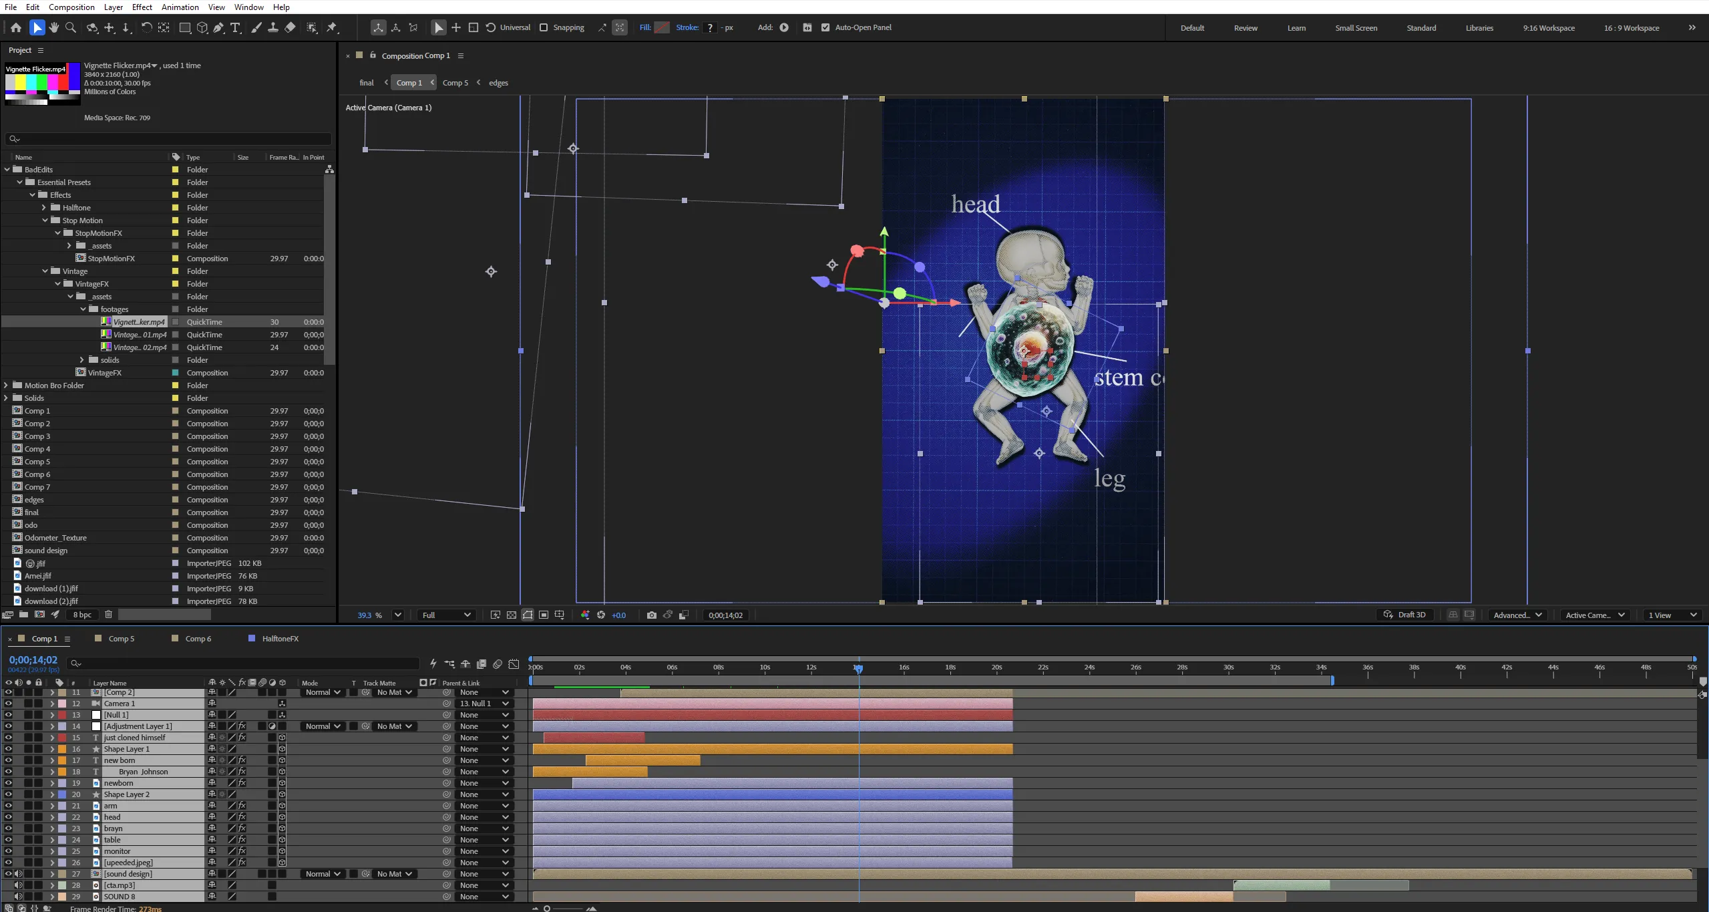
Task: Delete selected project item with trash icon
Action: (108, 615)
